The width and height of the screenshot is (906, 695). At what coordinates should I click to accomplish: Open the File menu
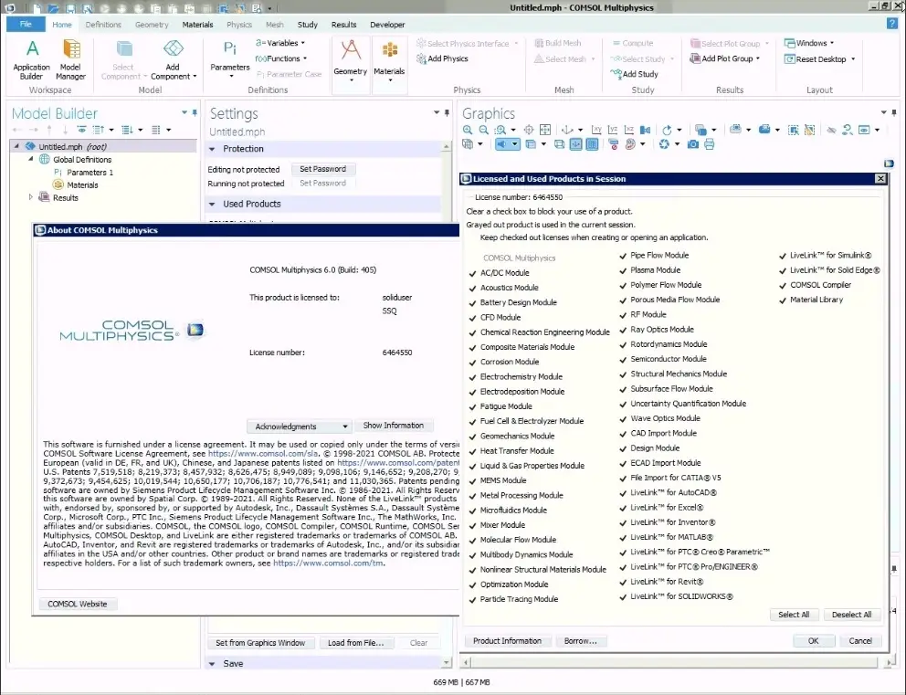pos(26,25)
